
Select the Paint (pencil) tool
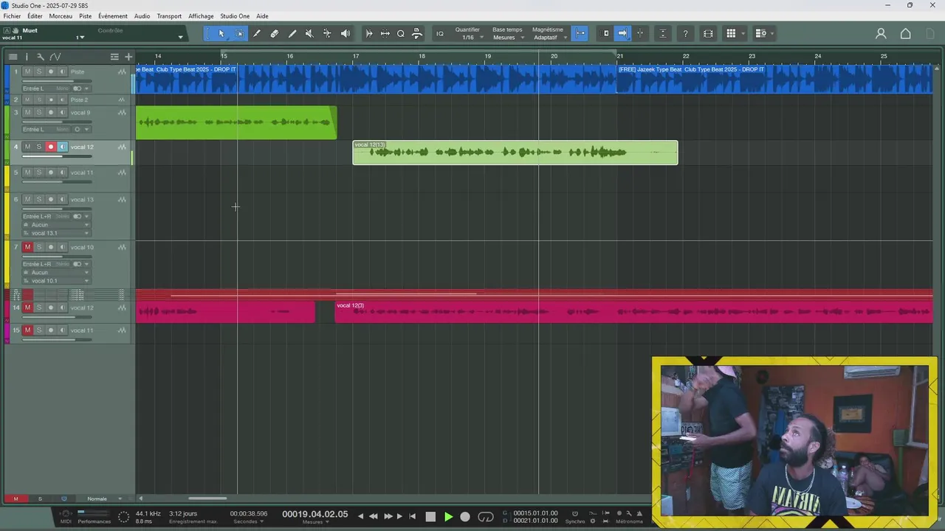tap(292, 33)
